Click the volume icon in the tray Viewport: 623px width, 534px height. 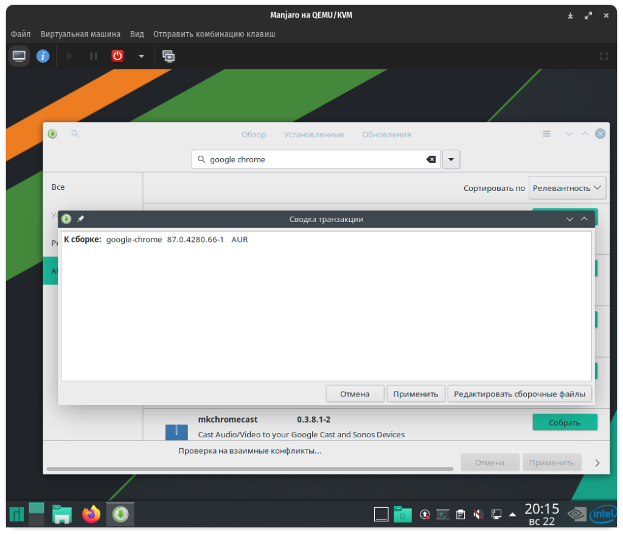click(478, 515)
